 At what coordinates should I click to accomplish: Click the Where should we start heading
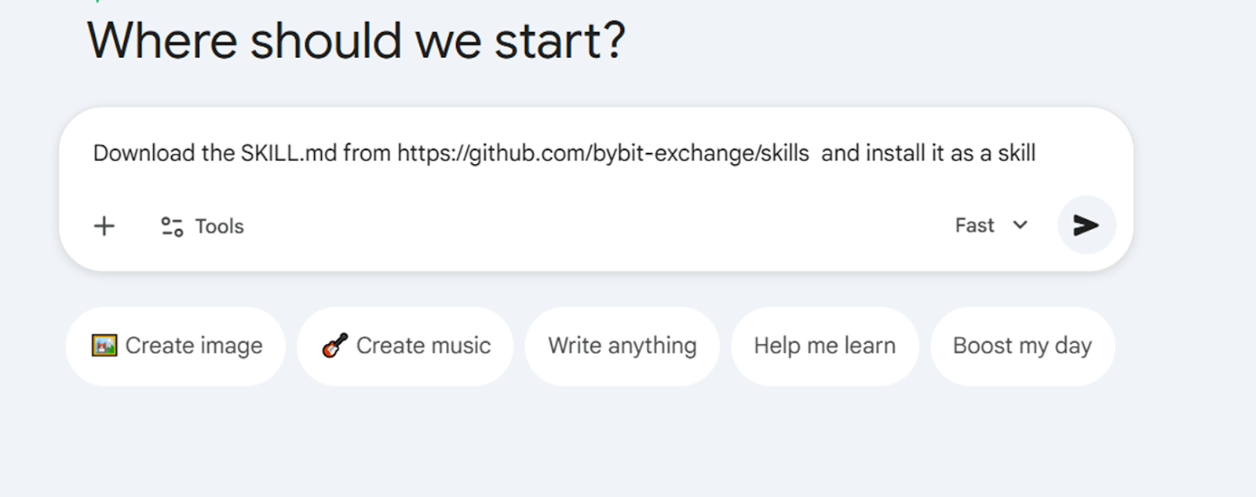point(356,41)
